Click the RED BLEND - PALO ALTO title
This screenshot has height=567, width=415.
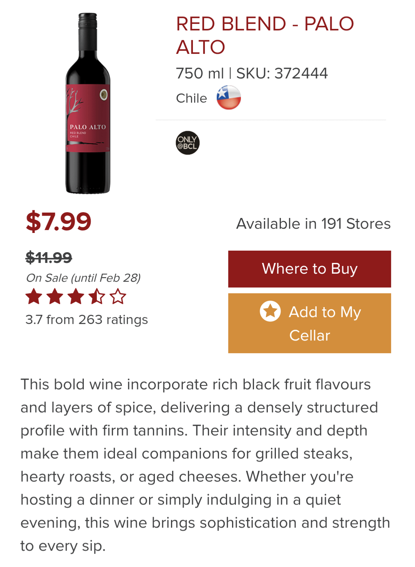point(265,35)
